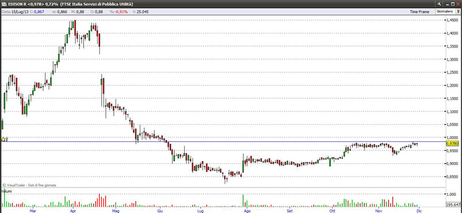462x213 pixels.
Task: Click the Volumi panel label
Action: coord(6,192)
